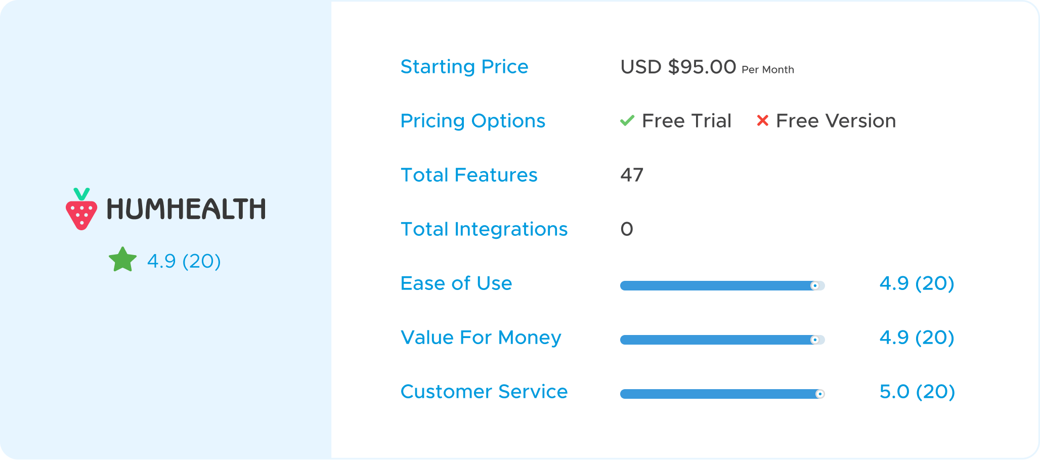Click the Ease of Use 4.9 (20) score

pyautogui.click(x=917, y=283)
